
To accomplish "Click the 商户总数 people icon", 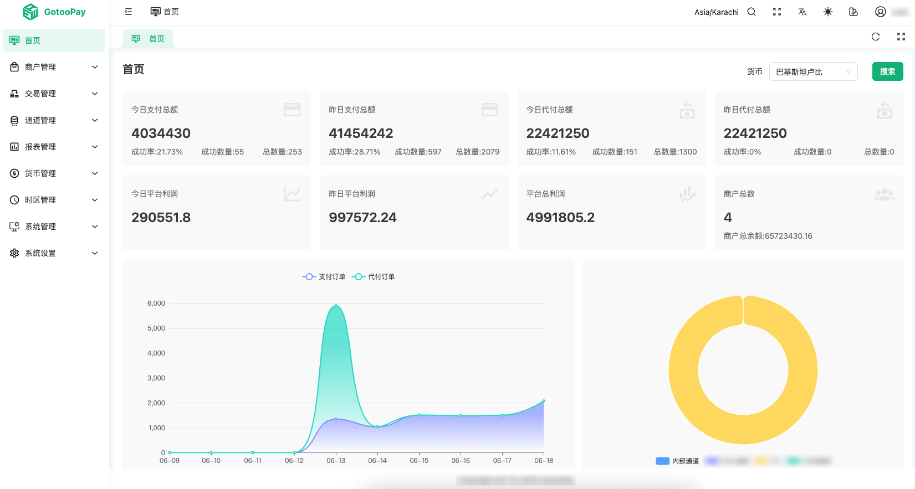I will coord(885,194).
